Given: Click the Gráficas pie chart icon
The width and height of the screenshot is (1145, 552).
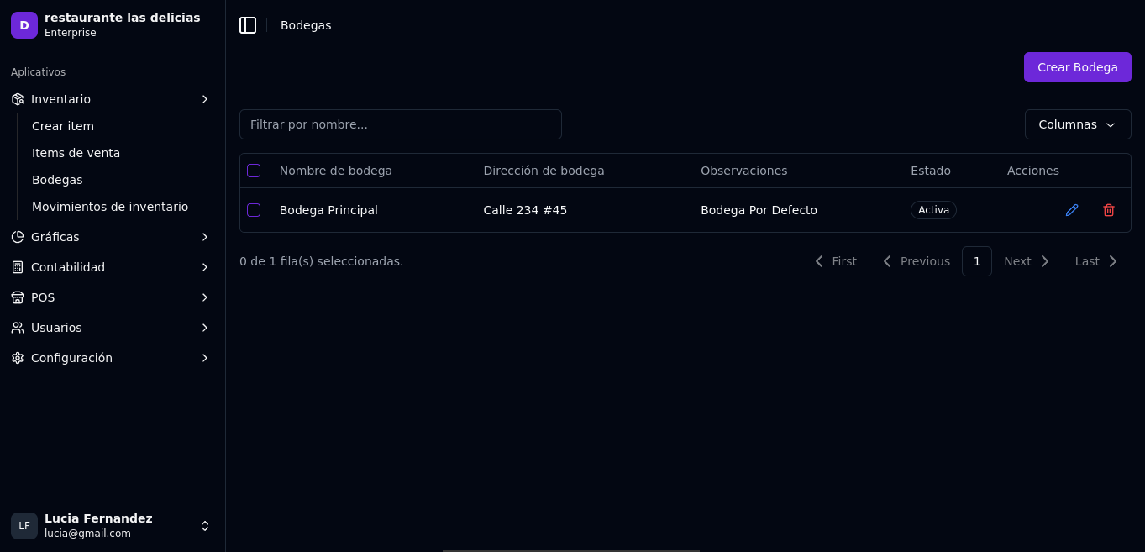Looking at the screenshot, I should 18,237.
